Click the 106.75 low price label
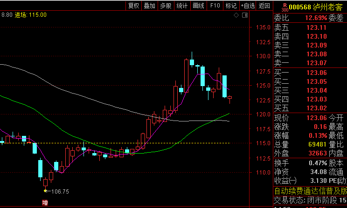 (60, 191)
